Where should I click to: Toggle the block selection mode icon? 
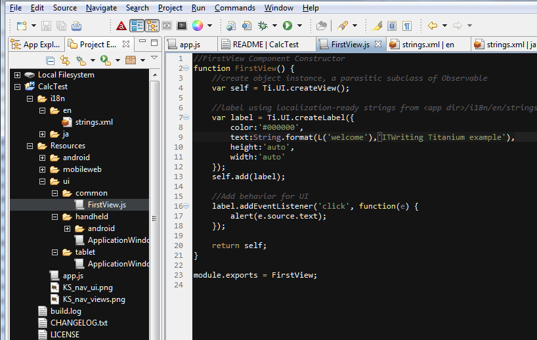[x=392, y=26]
